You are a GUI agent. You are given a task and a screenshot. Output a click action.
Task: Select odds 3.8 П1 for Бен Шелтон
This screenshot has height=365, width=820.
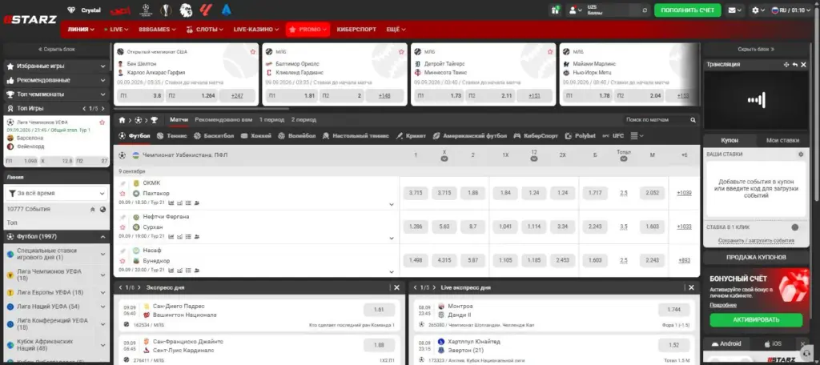click(x=141, y=96)
